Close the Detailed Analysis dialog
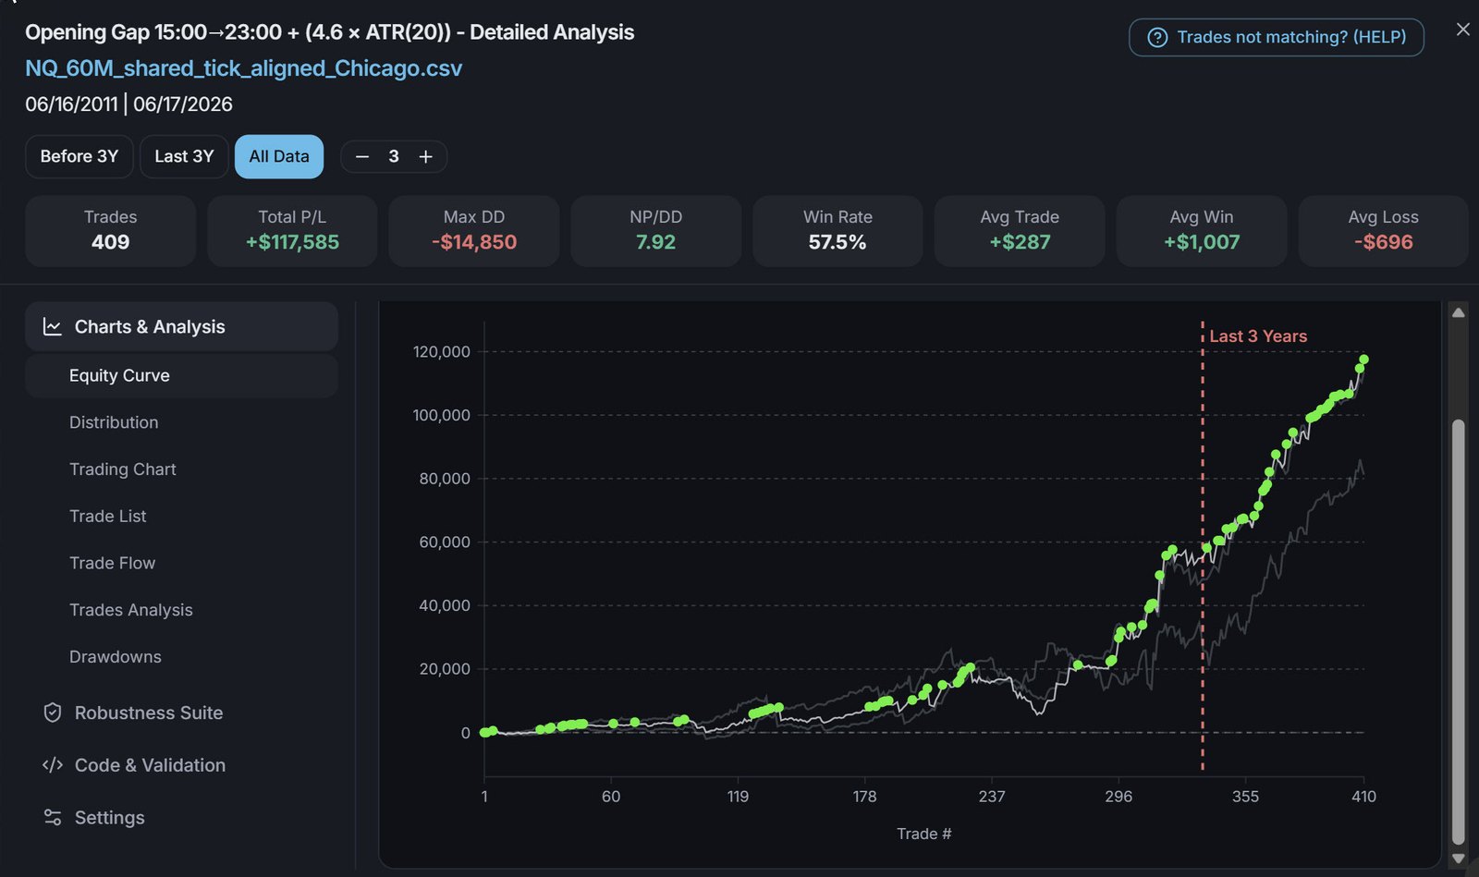The height and width of the screenshot is (877, 1479). [x=1462, y=30]
